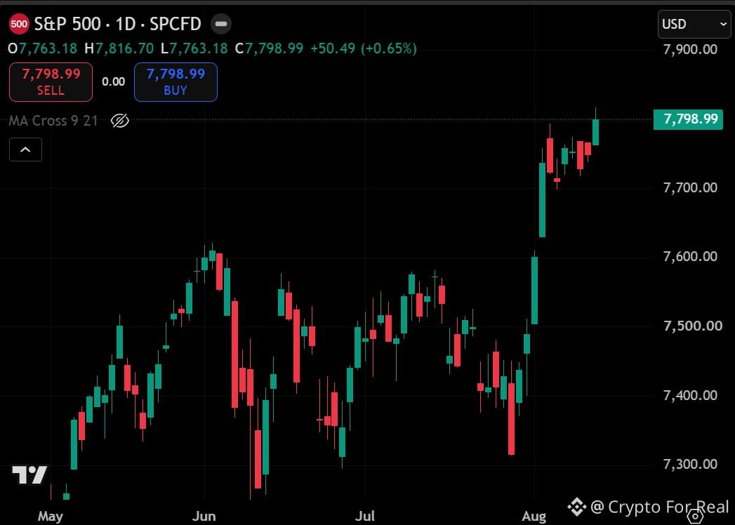This screenshot has width=735, height=525.
Task: Toggle MA Cross 9 21 visibility eye
Action: pyautogui.click(x=119, y=121)
